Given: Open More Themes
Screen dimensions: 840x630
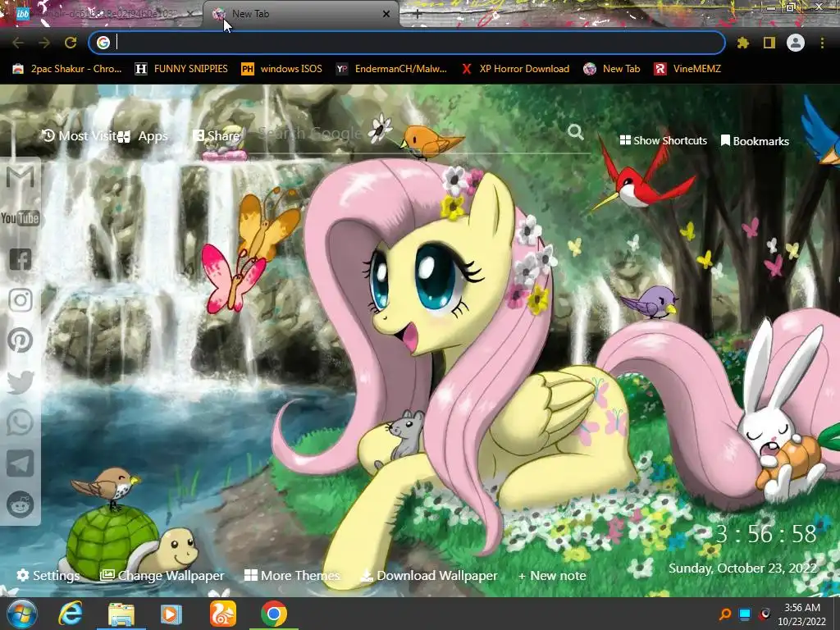Looking at the screenshot, I should coord(292,575).
